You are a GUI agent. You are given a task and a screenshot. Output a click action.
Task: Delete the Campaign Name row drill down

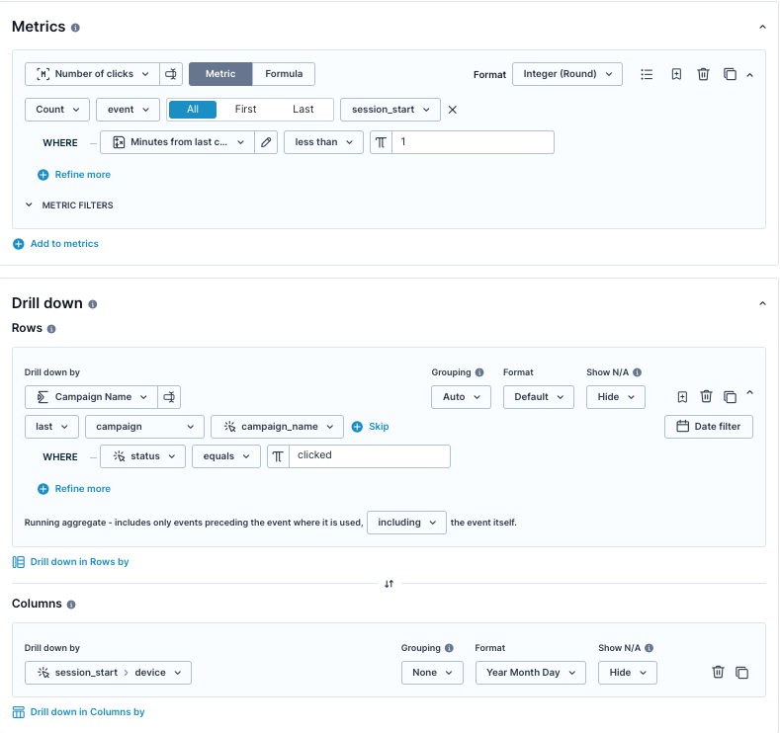[x=707, y=396]
